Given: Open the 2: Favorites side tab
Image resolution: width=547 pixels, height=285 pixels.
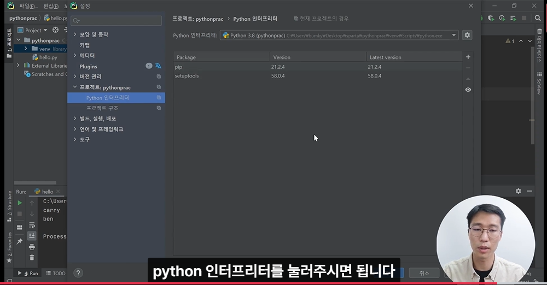Looking at the screenshot, I should click(x=9, y=247).
